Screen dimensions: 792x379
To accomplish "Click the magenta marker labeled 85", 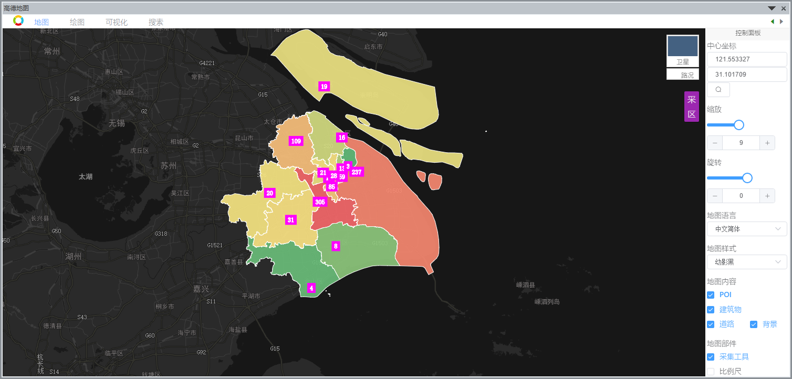I will 331,187.
